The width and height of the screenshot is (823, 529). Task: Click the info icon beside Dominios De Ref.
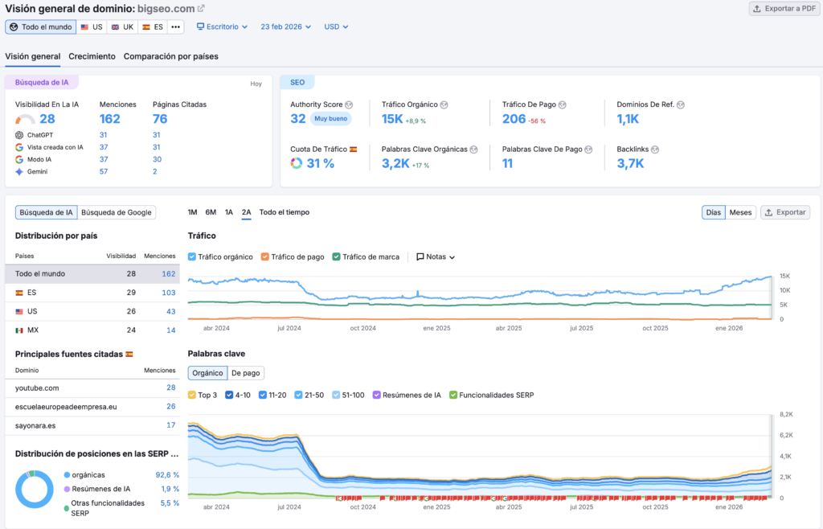[x=681, y=105]
